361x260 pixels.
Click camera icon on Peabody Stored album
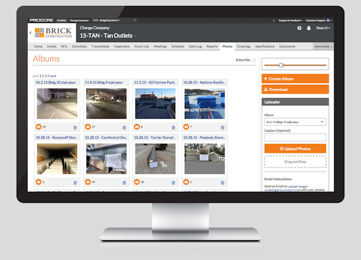(x=186, y=182)
